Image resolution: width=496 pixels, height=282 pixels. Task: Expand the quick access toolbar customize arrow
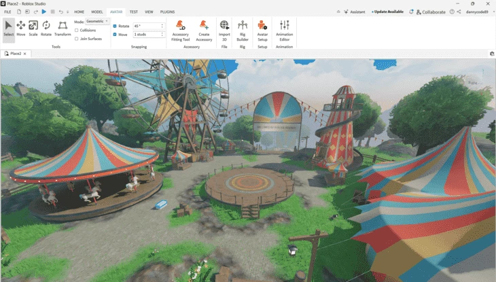[x=68, y=12]
